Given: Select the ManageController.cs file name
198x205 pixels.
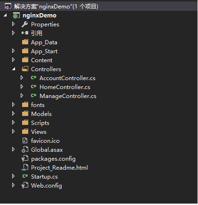Looking at the screenshot, I should pyautogui.click(x=68, y=96).
